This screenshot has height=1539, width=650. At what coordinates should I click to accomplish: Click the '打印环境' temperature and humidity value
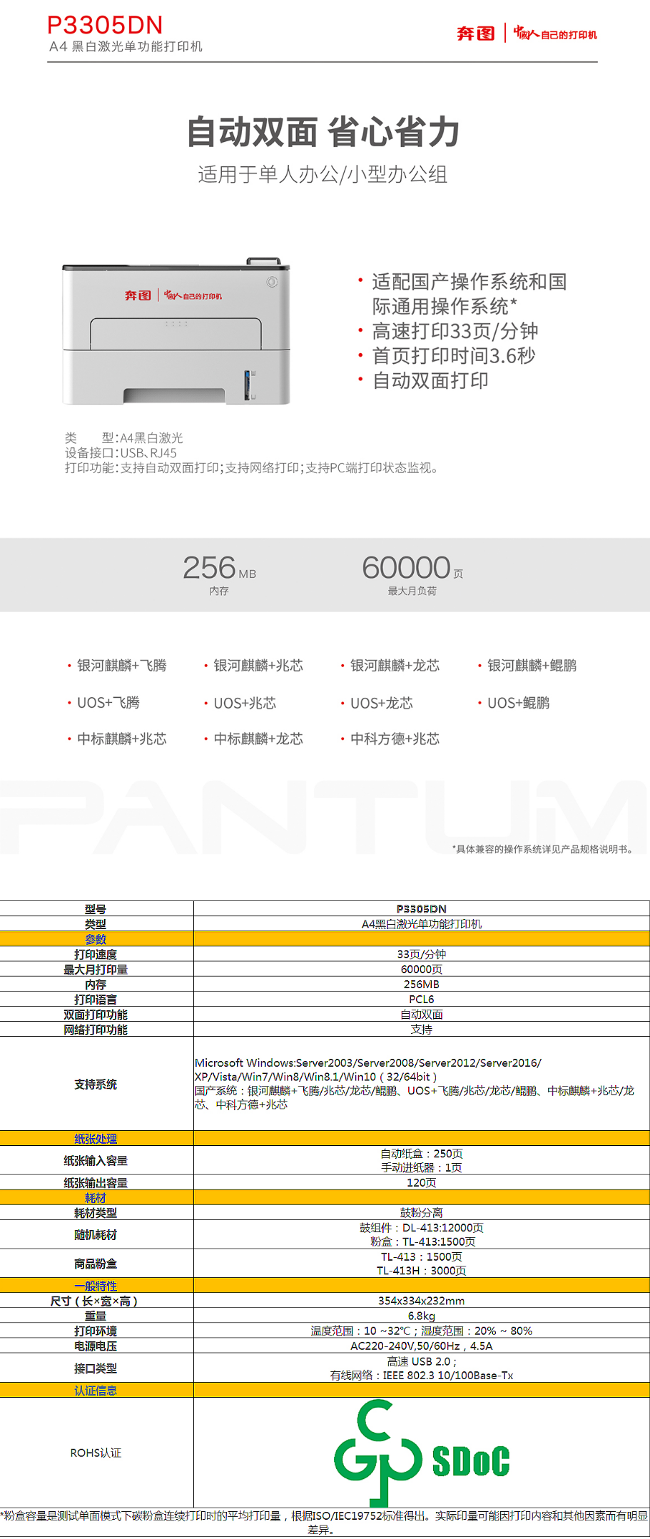click(x=422, y=1331)
